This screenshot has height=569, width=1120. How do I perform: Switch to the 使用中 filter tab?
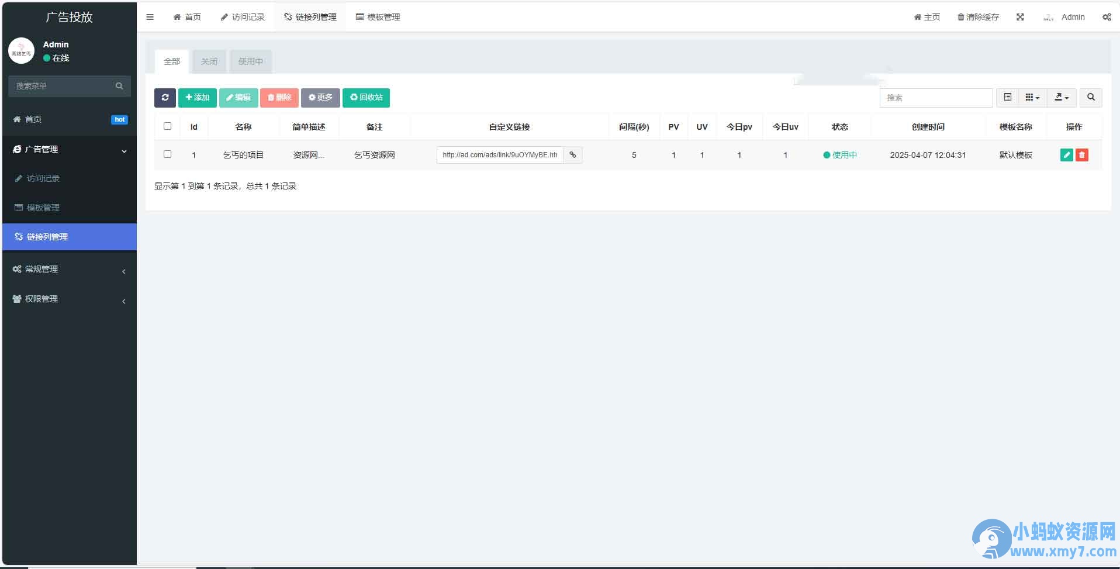click(251, 61)
